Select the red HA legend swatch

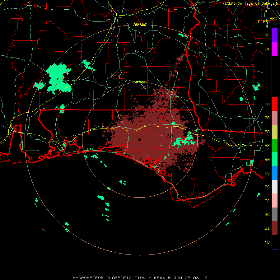275,104
